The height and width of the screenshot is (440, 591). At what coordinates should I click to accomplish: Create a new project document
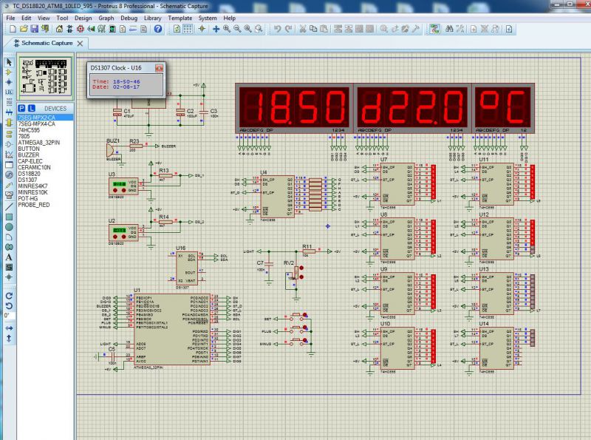click(x=13, y=29)
